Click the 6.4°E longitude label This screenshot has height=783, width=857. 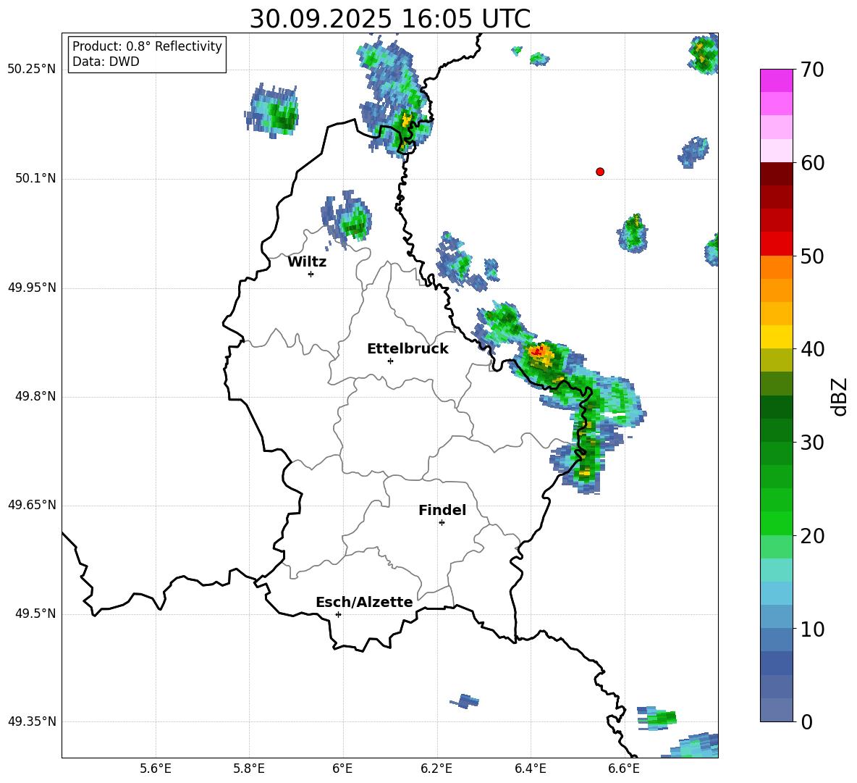pos(530,769)
